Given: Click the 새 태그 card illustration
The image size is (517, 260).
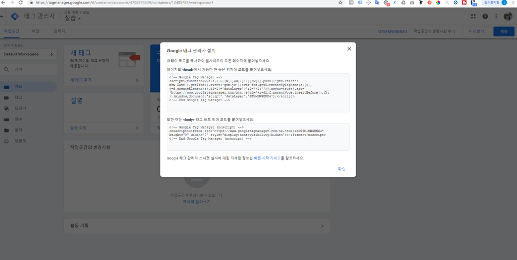Looking at the screenshot, I should click(x=129, y=59).
